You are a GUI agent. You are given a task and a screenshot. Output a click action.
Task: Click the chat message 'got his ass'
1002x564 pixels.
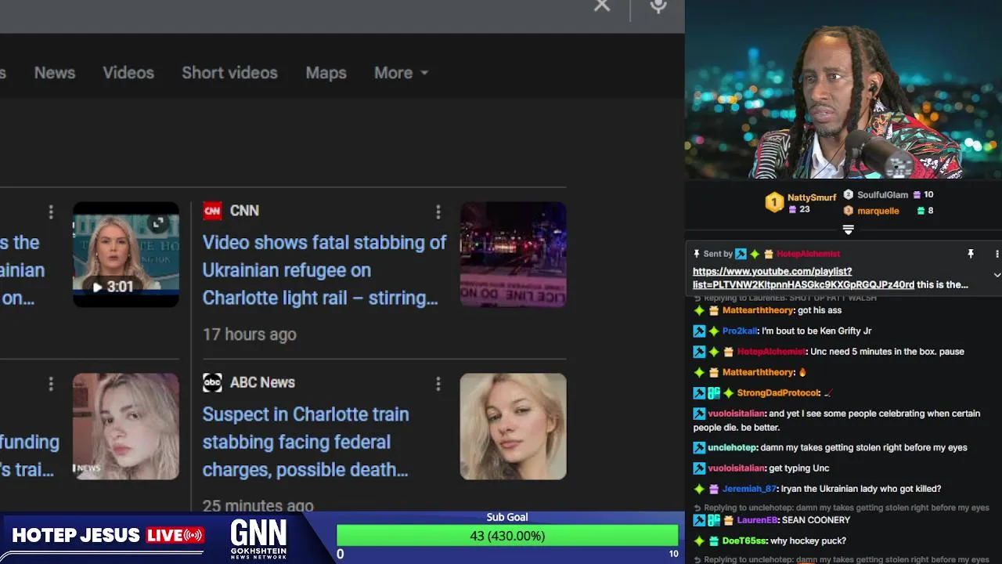(820, 311)
